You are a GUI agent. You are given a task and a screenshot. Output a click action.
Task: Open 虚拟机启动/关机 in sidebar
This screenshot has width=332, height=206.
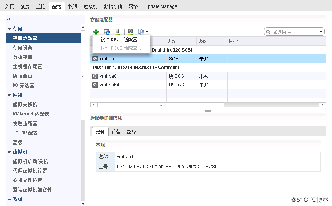point(30,161)
